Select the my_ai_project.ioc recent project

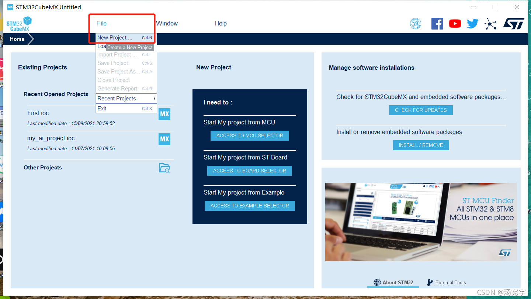click(x=51, y=138)
